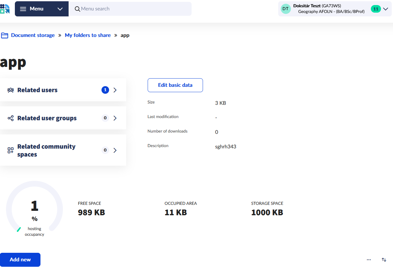Click the DT user avatar
The image size is (393, 267).
(x=286, y=9)
